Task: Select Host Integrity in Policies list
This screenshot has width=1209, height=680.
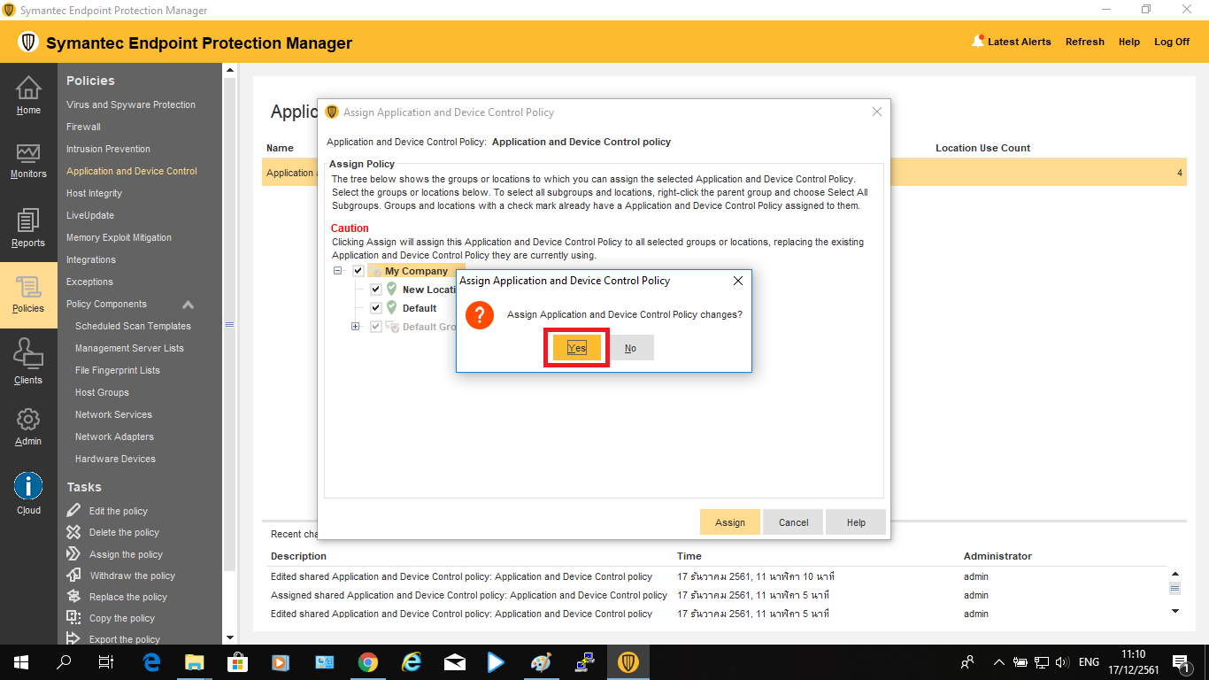Action: point(94,193)
